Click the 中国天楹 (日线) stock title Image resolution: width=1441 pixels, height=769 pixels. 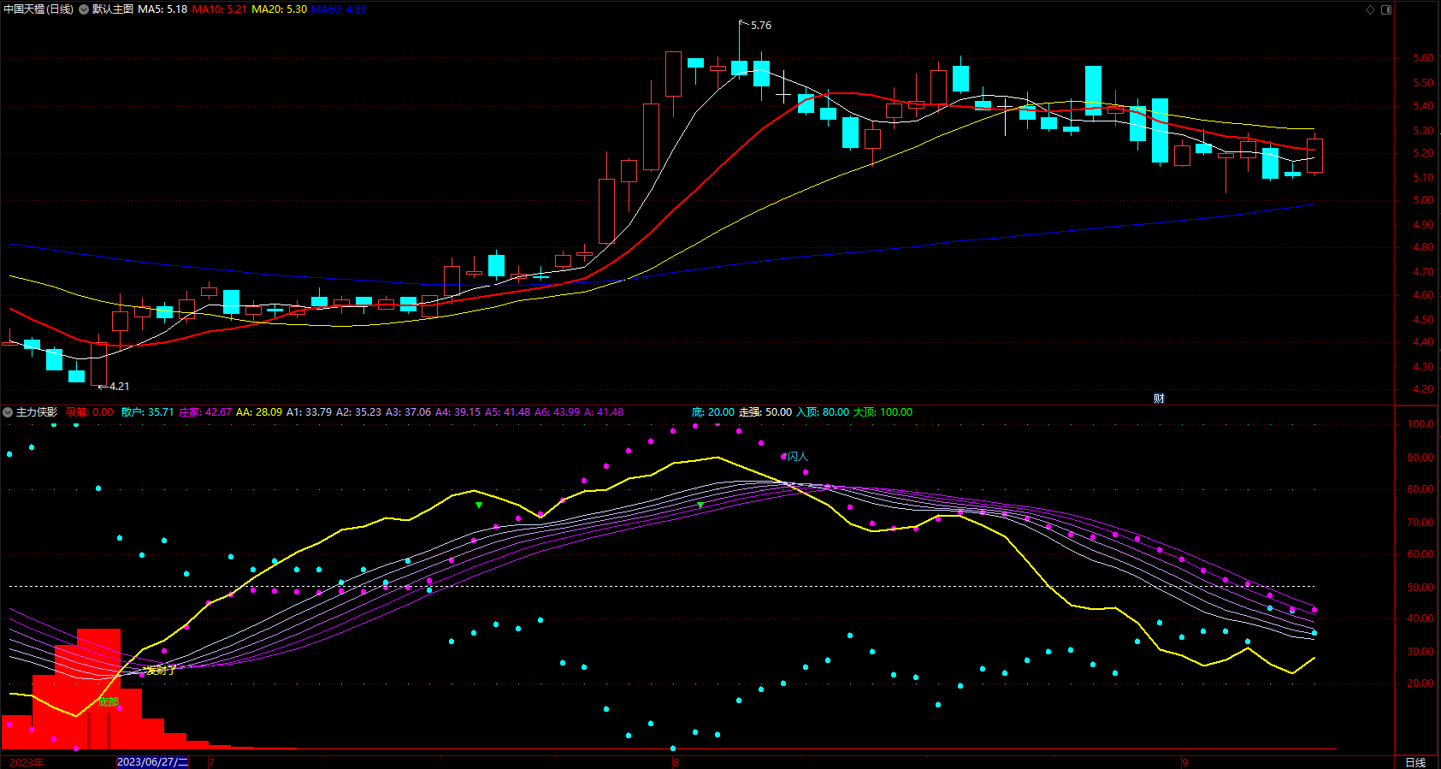(38, 9)
